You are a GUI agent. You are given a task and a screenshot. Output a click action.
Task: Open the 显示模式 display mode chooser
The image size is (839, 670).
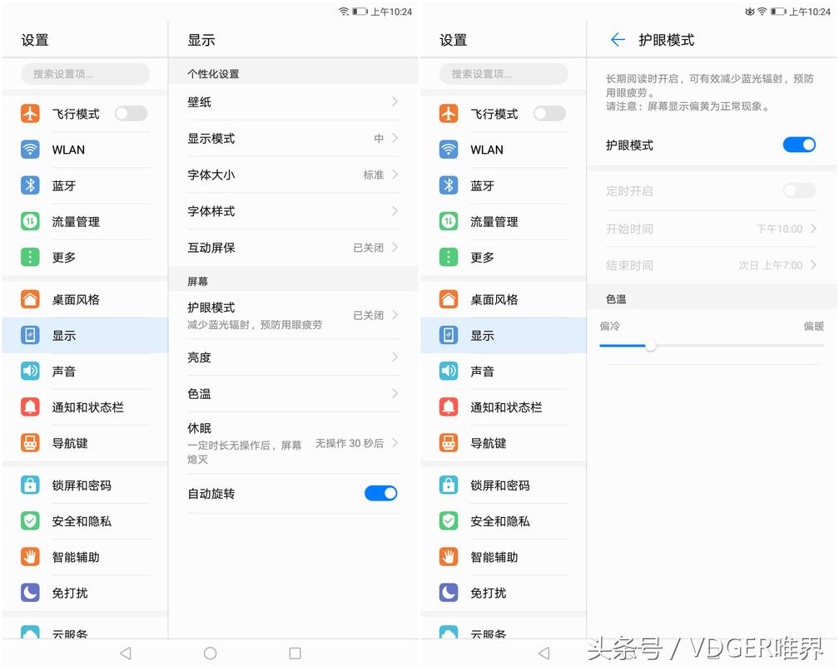tap(293, 139)
